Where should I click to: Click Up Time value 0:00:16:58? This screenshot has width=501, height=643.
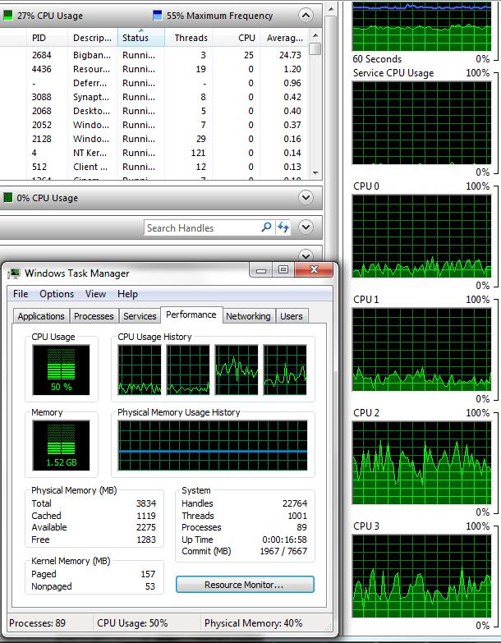[x=284, y=540]
